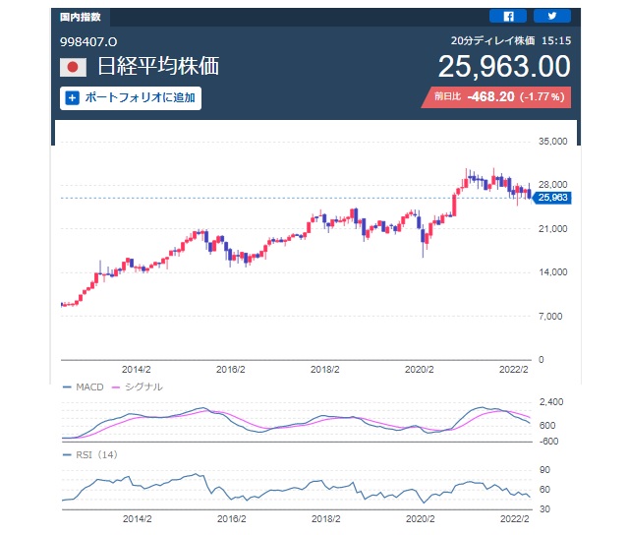This screenshot has width=628, height=535.
Task: Click the 2018/2 label under candlestick chart
Action: 325,370
